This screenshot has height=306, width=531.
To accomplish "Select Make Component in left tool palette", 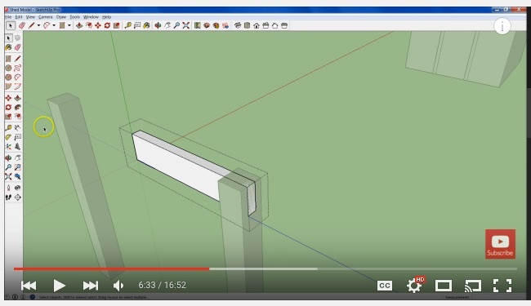I will (18, 38).
